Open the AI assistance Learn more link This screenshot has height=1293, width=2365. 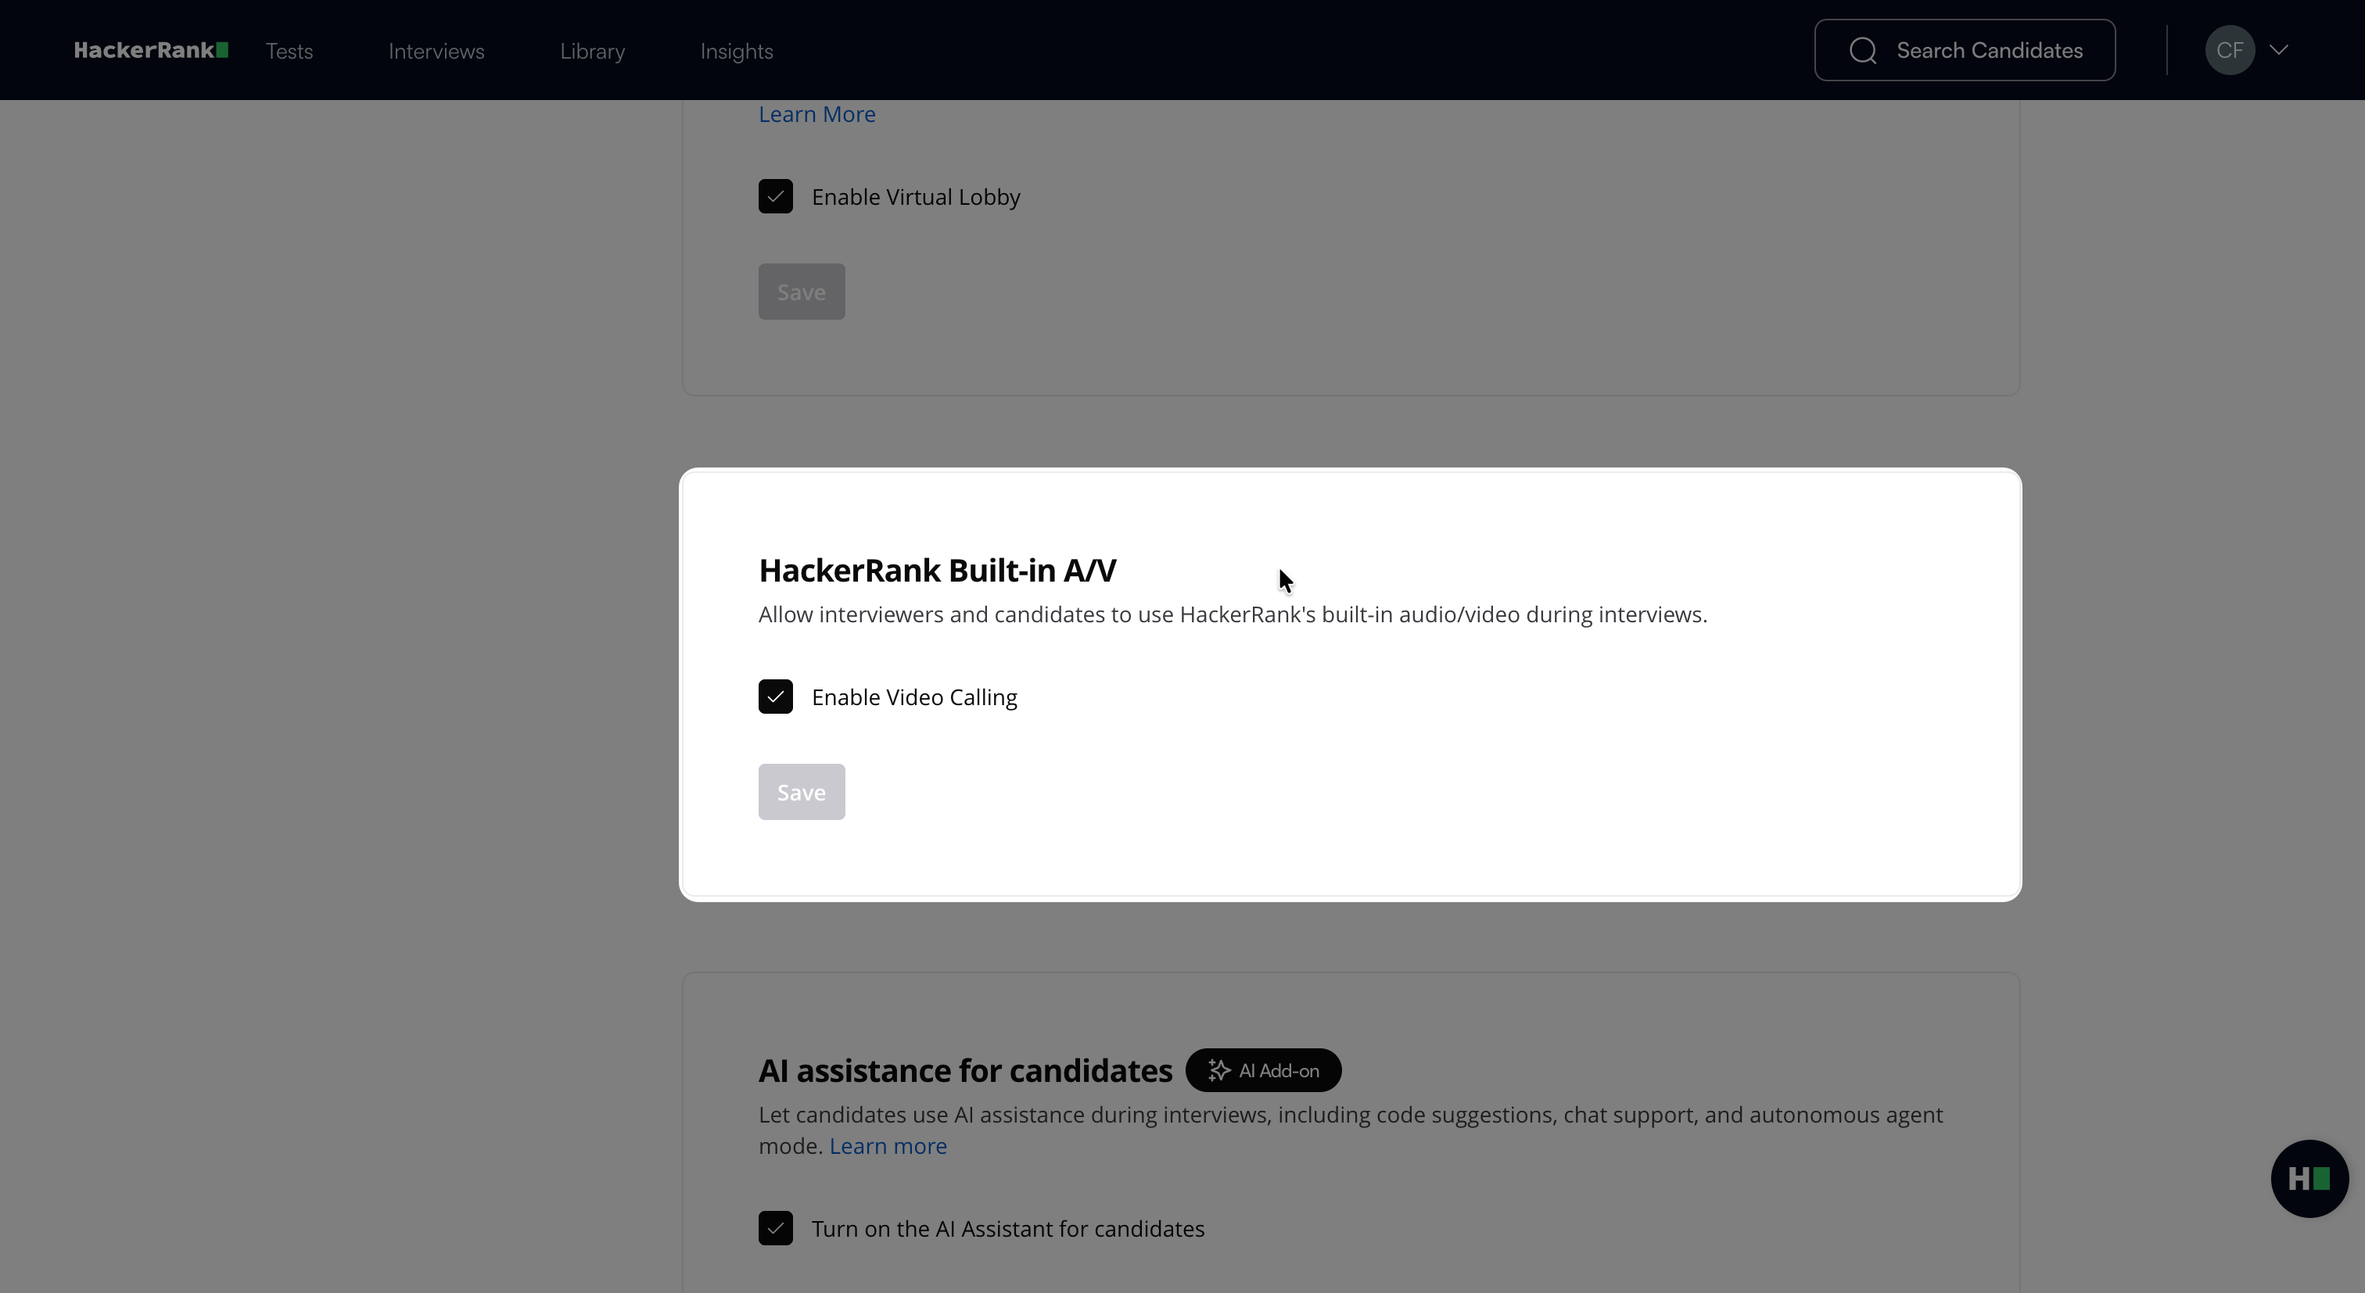pos(888,1146)
